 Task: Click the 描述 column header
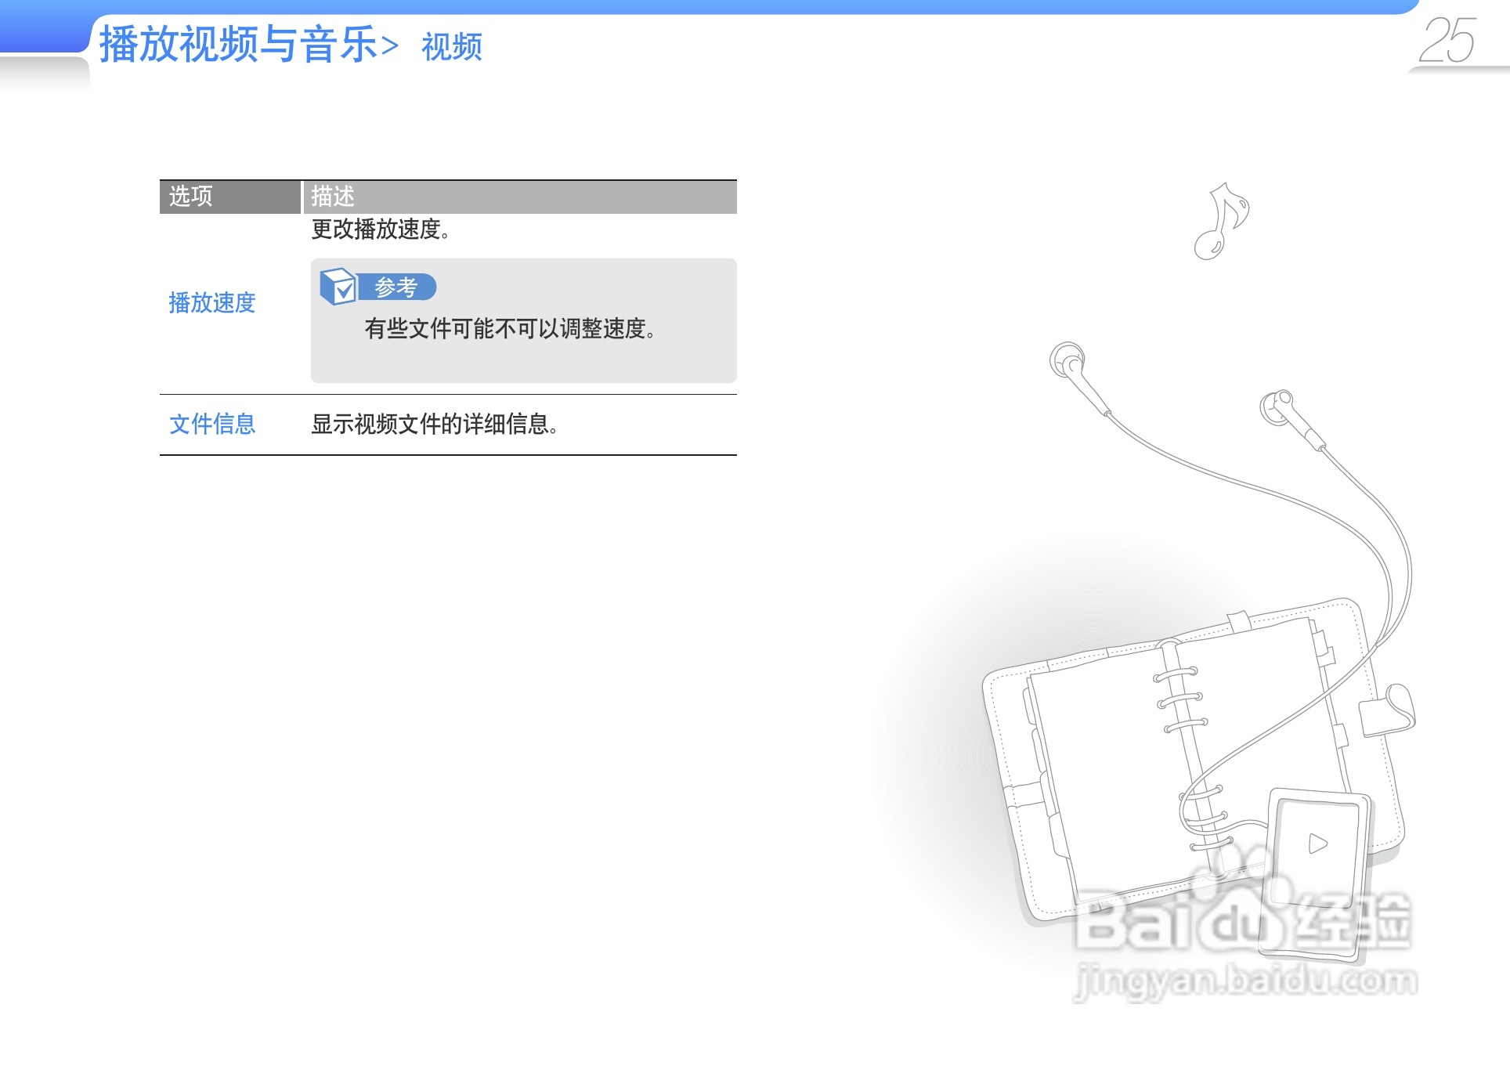pos(333,196)
